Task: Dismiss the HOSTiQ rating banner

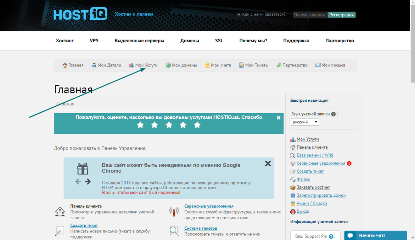Action: click(x=278, y=118)
